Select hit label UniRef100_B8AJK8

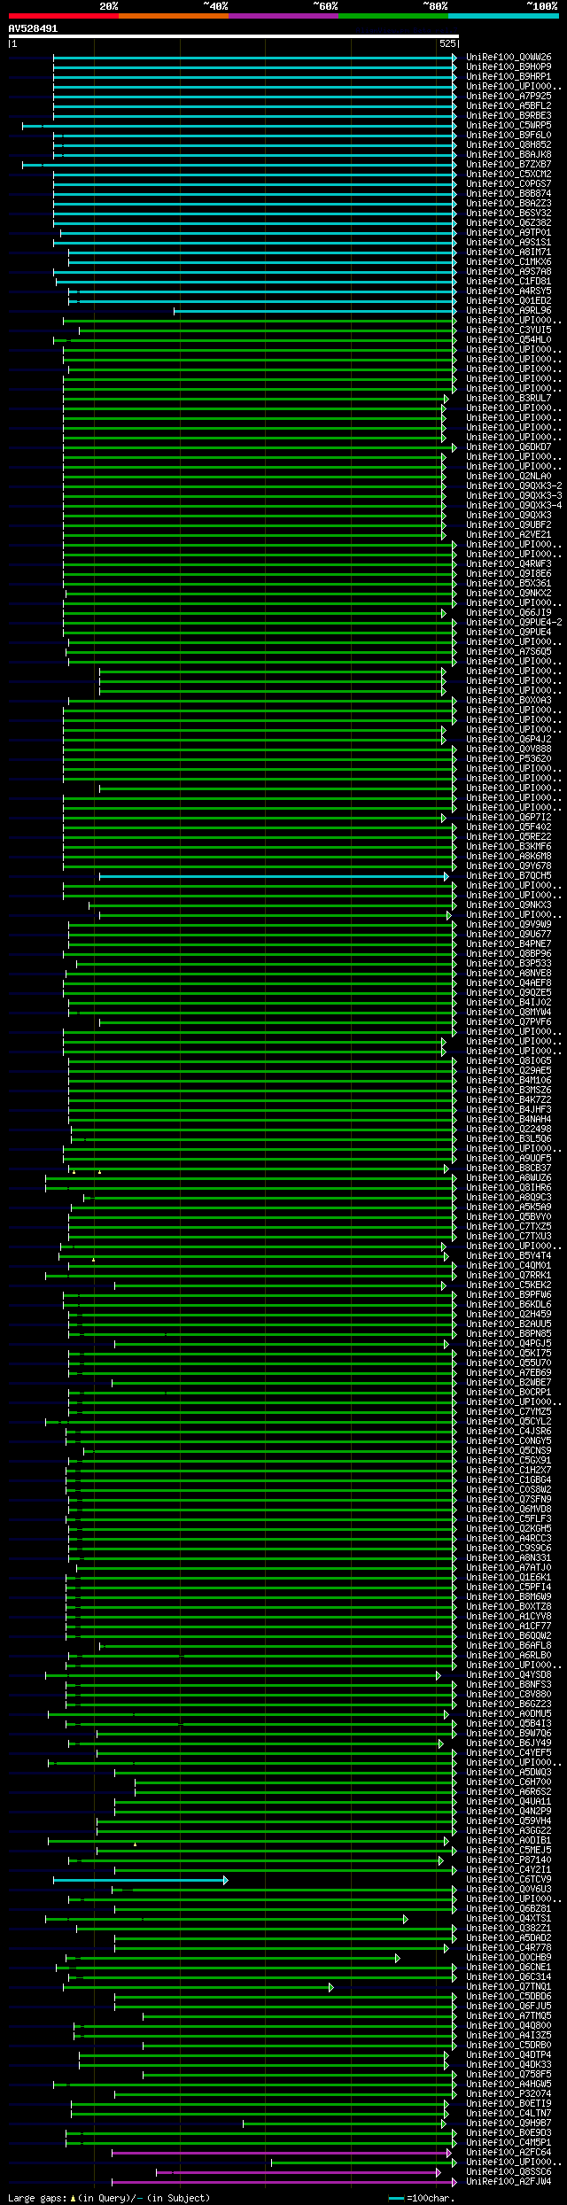509,155
